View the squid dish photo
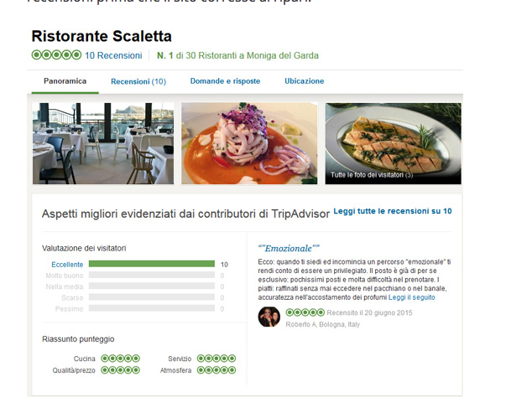 [249, 143]
